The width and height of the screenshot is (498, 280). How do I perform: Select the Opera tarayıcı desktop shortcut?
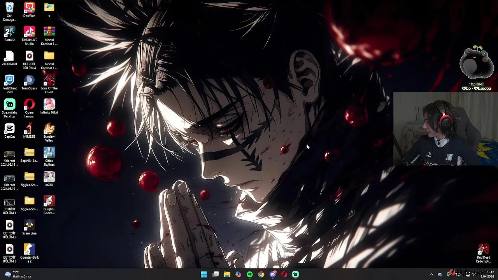click(29, 108)
